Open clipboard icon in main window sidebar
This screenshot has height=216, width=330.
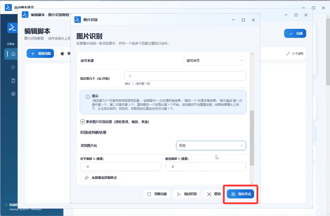(13, 81)
